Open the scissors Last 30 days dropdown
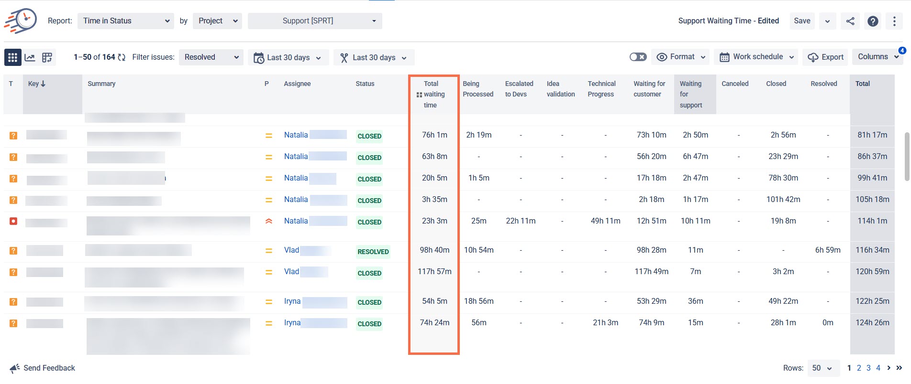This screenshot has width=911, height=384. (x=374, y=57)
